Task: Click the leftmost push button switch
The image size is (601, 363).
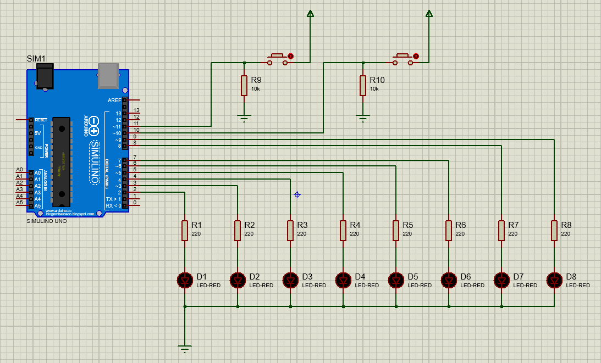Action: [x=278, y=55]
